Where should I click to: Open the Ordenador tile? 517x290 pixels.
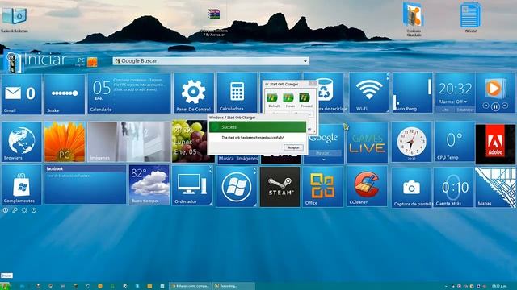click(x=192, y=185)
